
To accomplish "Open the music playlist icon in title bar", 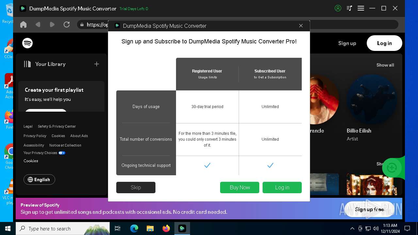I will click(x=349, y=8).
